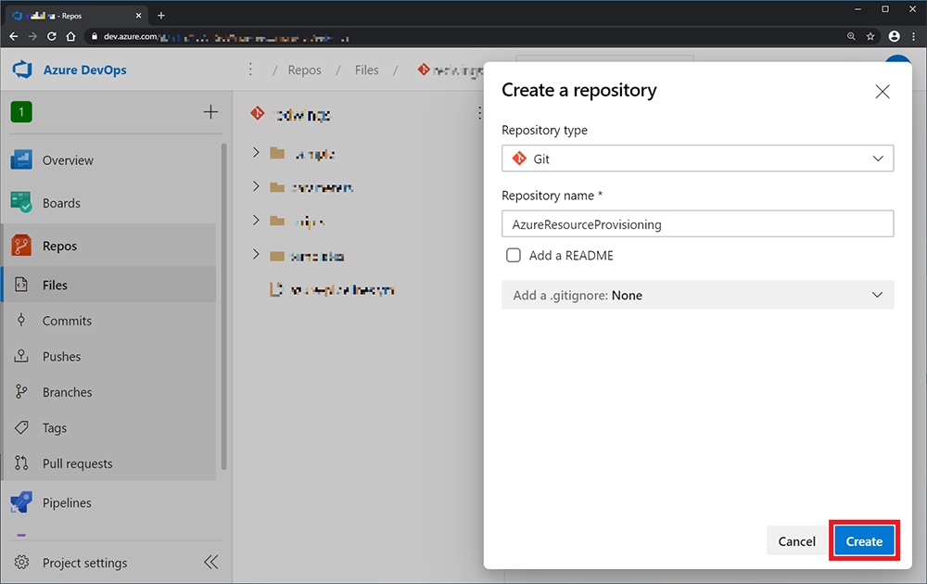The image size is (927, 584).
Task: Close the Repos browser tab
Action: [x=138, y=16]
